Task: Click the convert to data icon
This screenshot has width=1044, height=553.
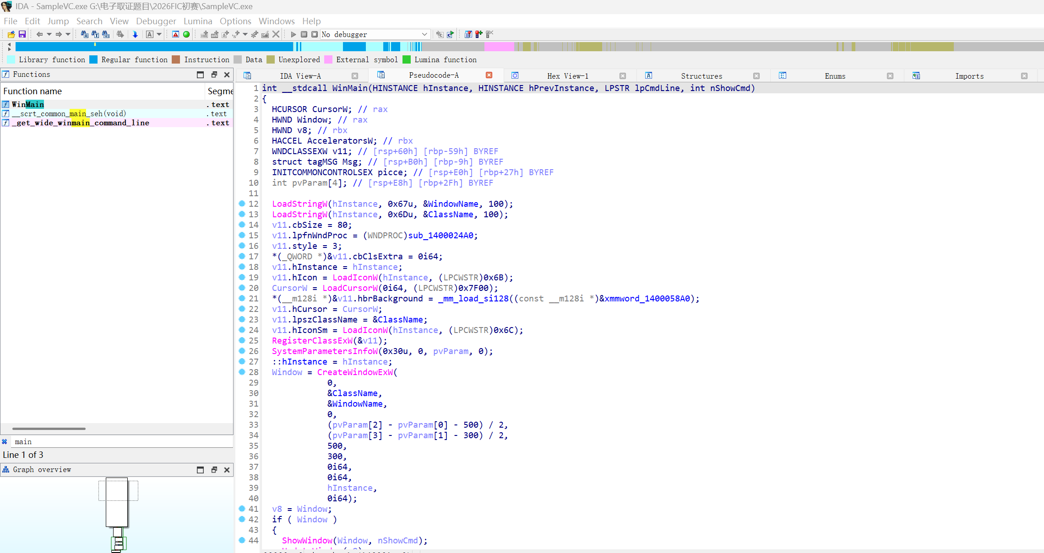Action: (215, 34)
